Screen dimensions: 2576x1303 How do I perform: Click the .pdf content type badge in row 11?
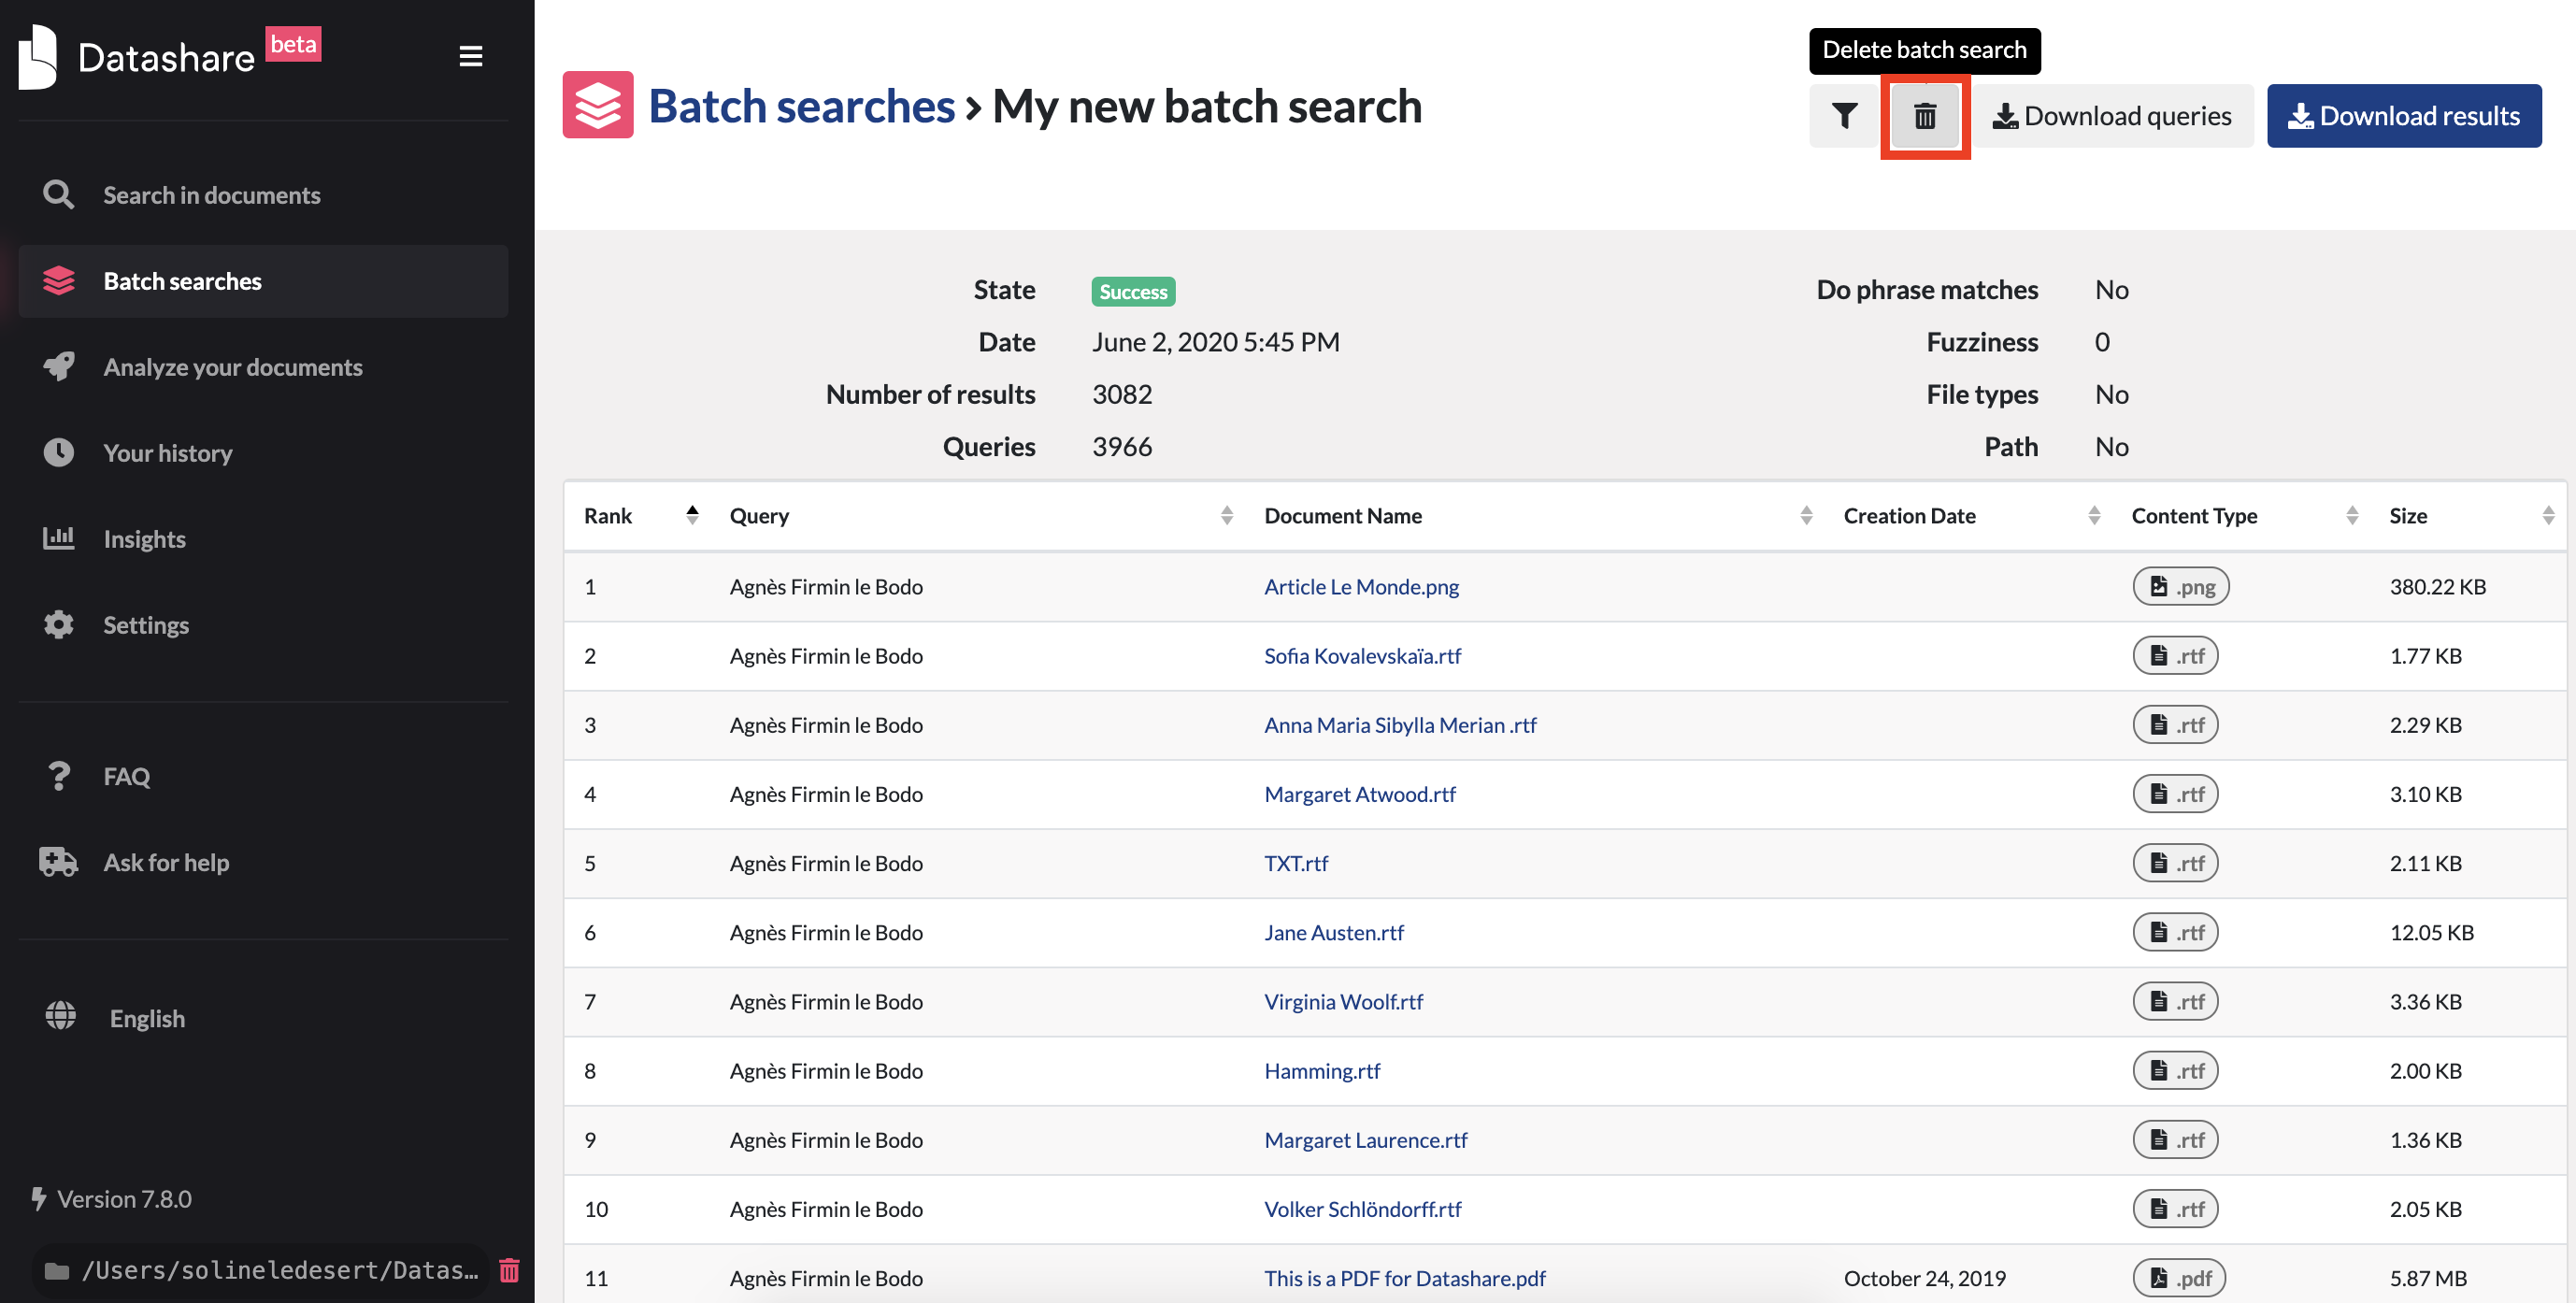[2179, 1277]
